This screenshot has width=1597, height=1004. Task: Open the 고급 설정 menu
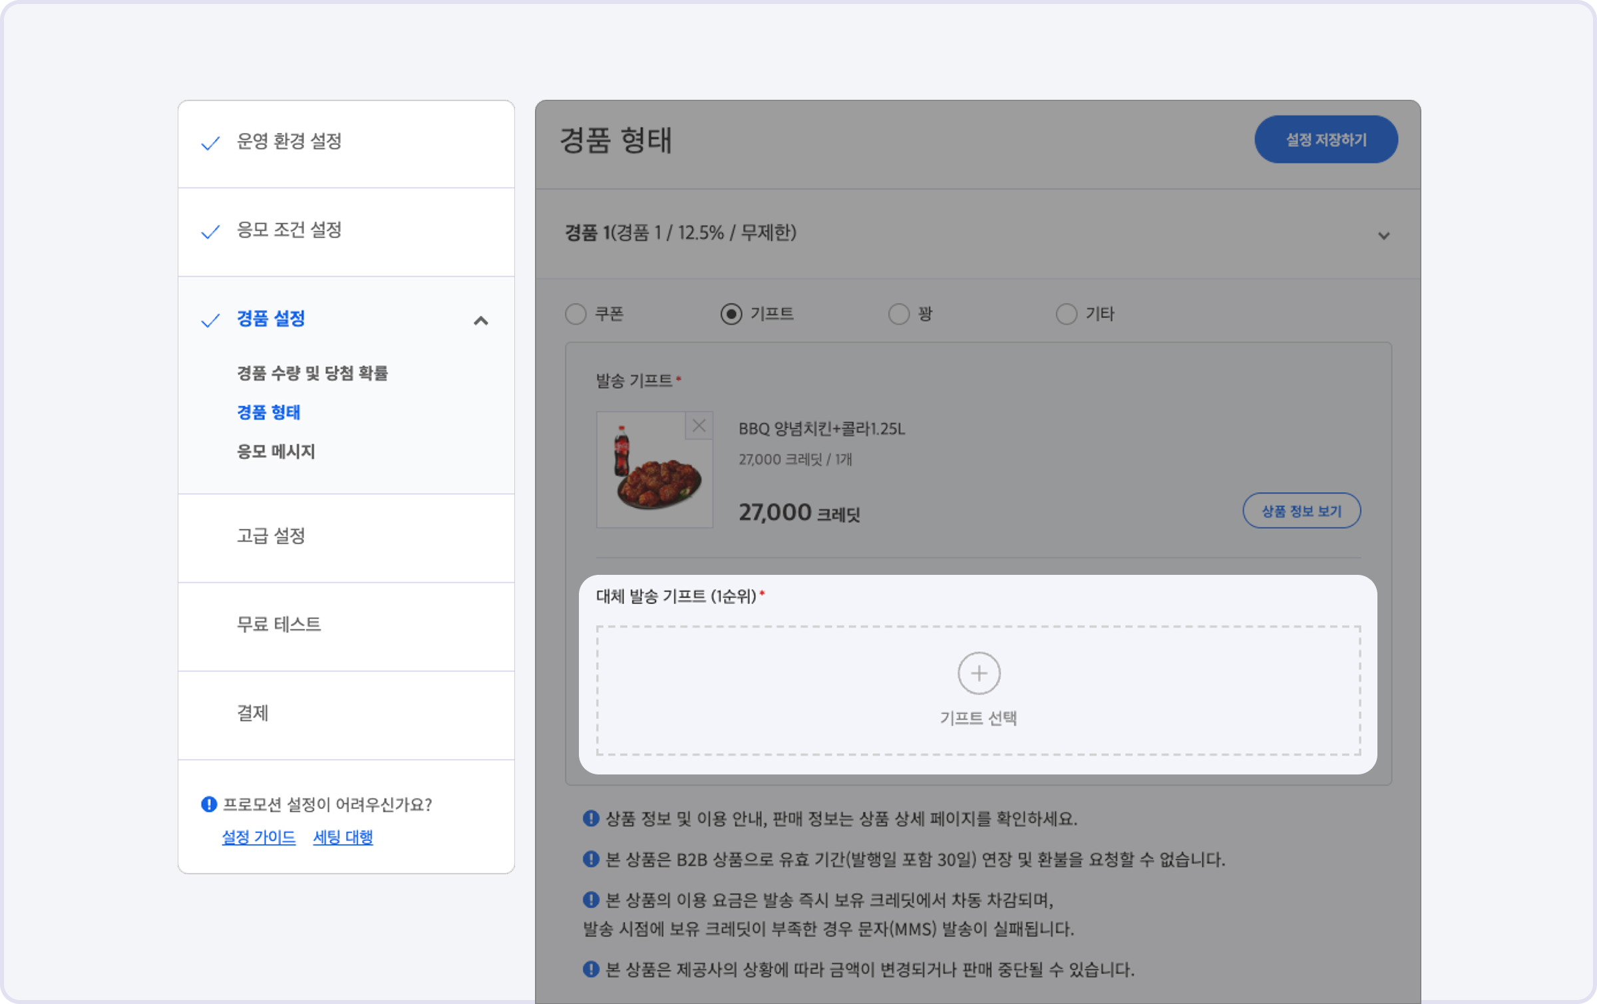[271, 536]
